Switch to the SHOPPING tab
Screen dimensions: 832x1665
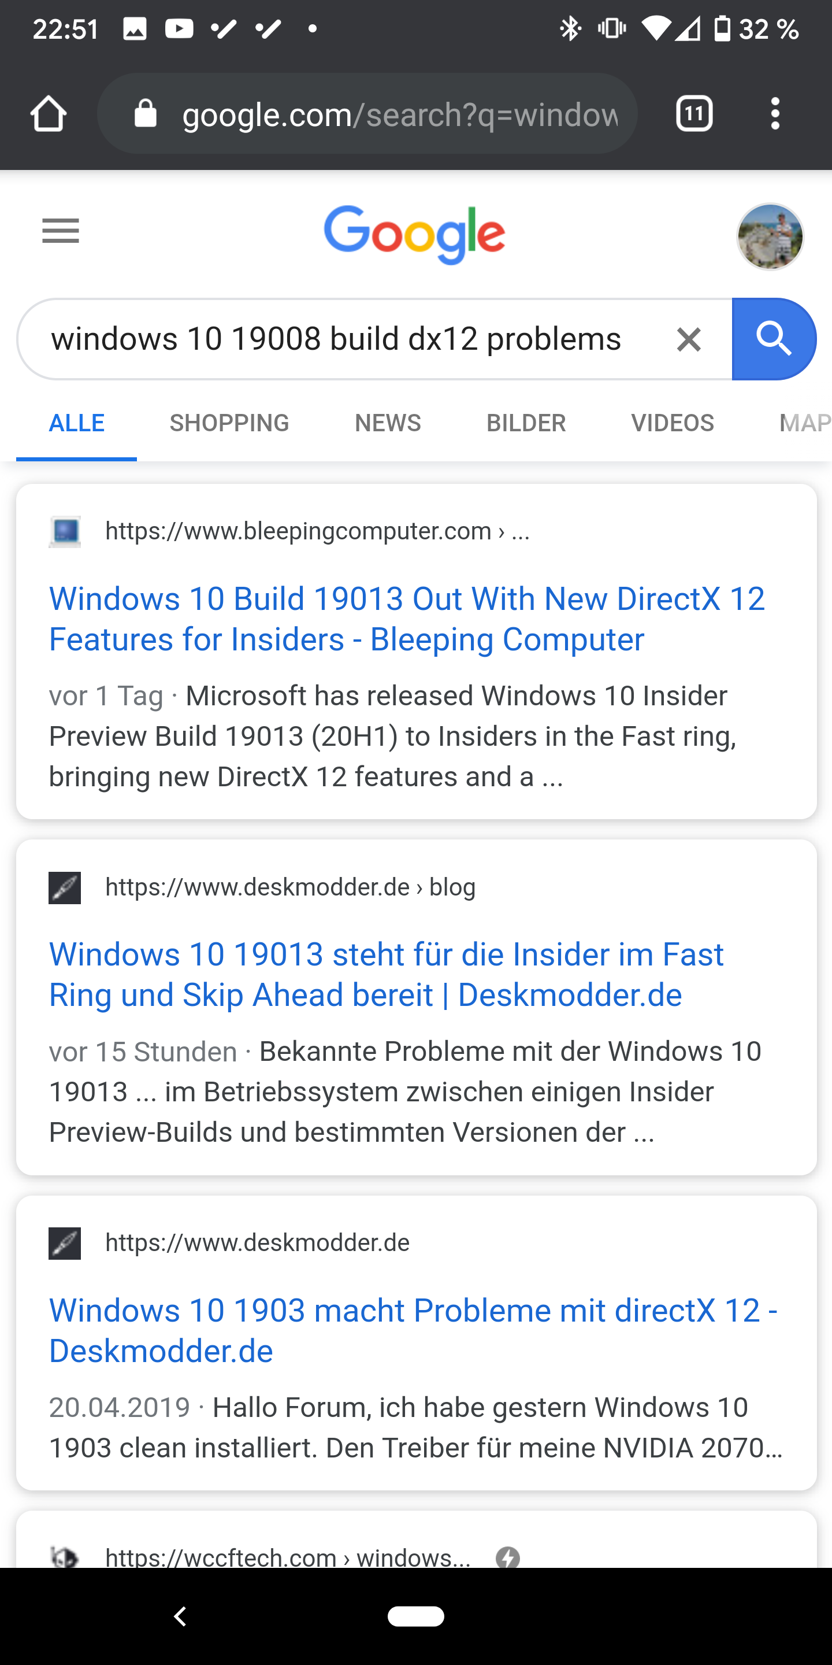coord(229,423)
